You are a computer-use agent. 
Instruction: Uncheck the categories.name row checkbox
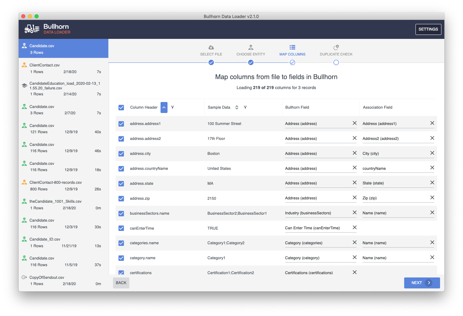click(x=121, y=243)
